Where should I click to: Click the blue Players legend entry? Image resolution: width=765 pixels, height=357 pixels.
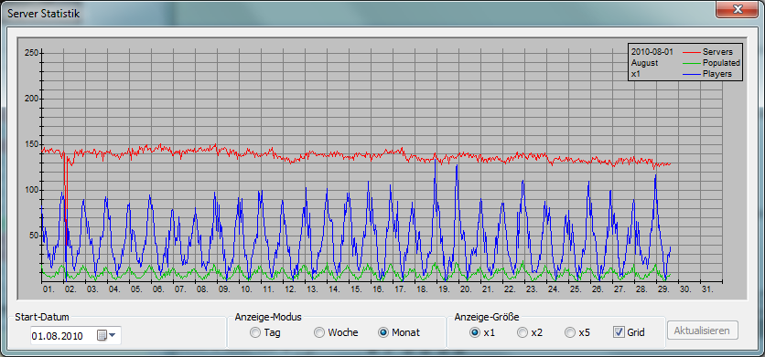click(x=707, y=74)
